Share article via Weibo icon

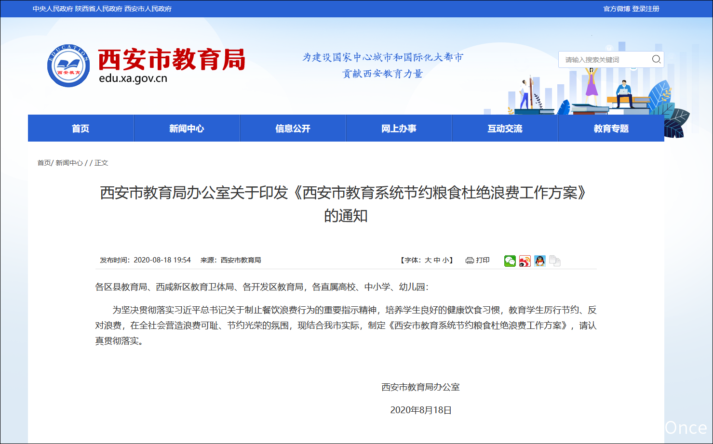[525, 261]
